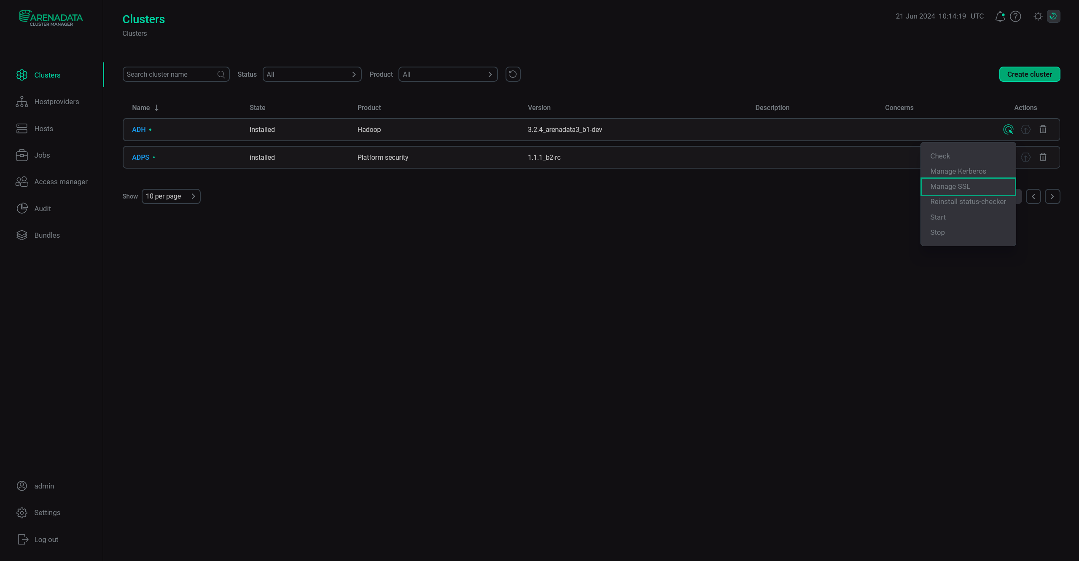Click the Clusters breadcrumb text
Image resolution: width=1079 pixels, height=561 pixels.
135,33
